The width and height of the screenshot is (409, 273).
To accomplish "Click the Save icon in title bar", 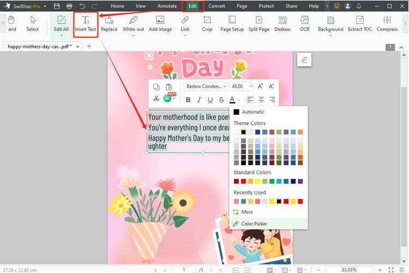I will pyautogui.click(x=57, y=6).
